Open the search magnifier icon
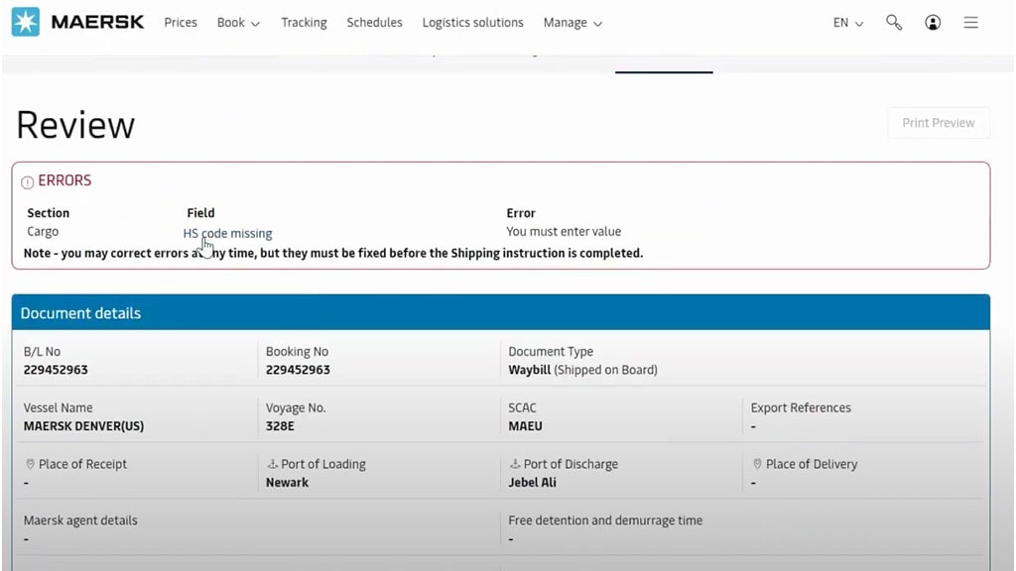The image size is (1016, 571). (x=894, y=22)
